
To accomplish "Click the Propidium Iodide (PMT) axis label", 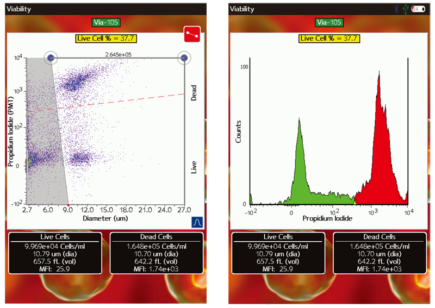I will (x=11, y=131).
